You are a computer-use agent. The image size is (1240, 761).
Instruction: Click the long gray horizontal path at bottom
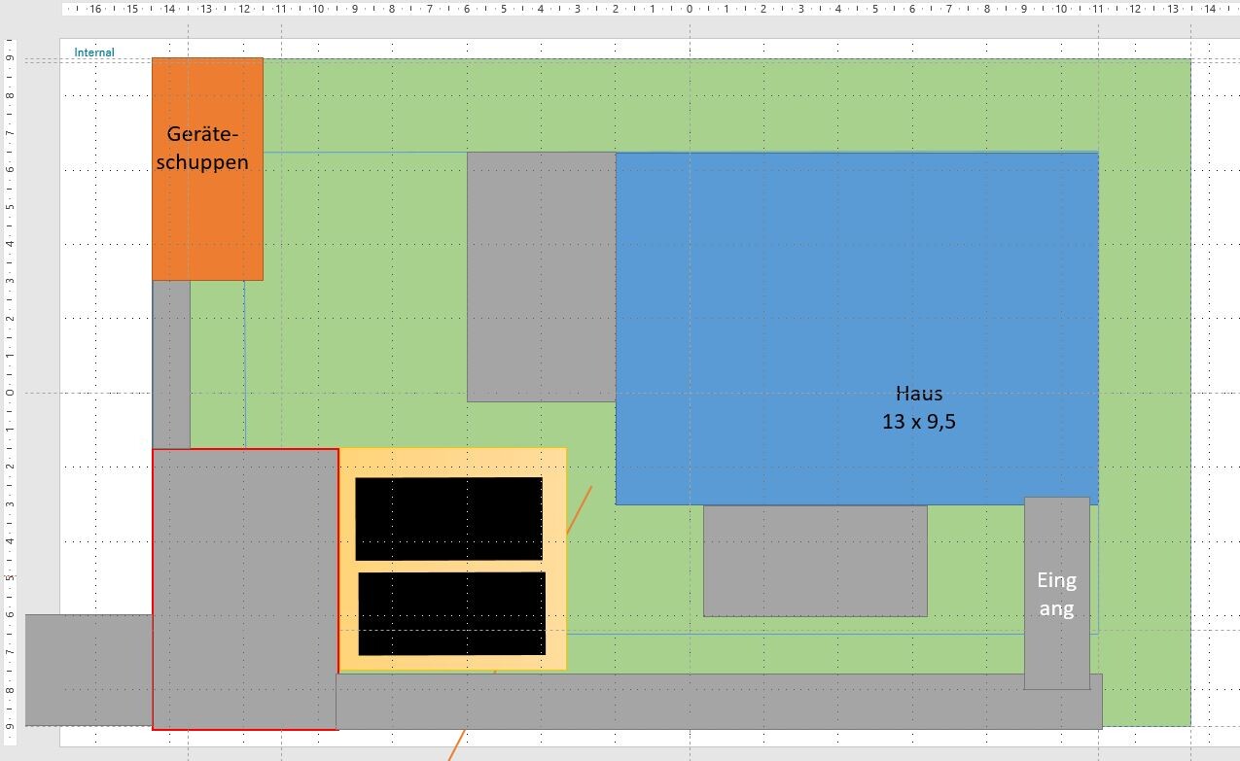[681, 702]
